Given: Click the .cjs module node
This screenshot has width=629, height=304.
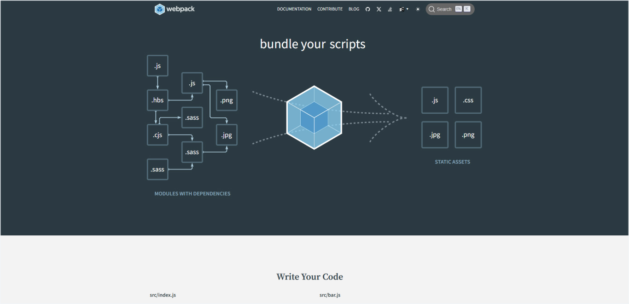Looking at the screenshot, I should click(x=157, y=134).
